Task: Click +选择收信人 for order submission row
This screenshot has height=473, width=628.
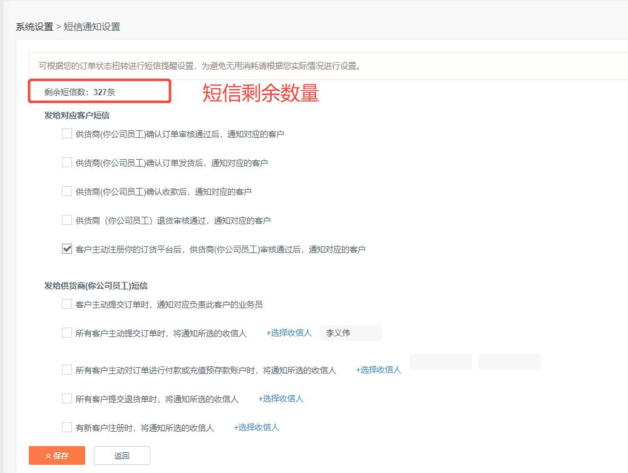Action: 289,333
